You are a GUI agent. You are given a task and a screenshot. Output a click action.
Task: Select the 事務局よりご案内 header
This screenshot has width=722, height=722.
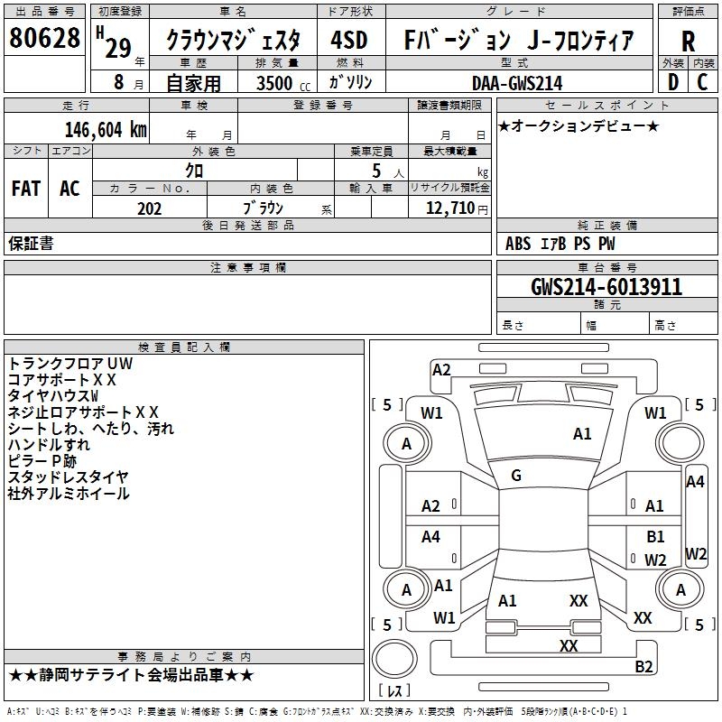click(x=184, y=657)
